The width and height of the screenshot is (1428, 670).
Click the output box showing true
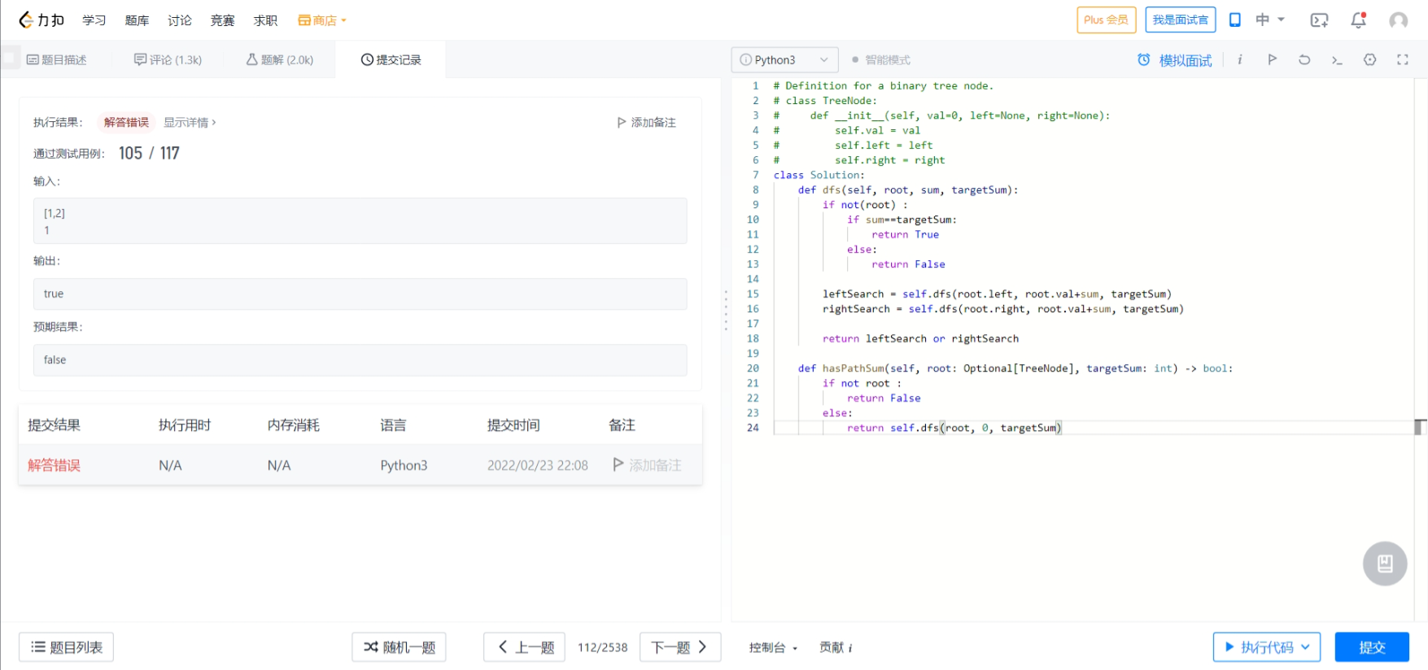pos(360,294)
